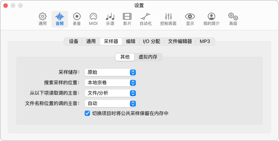The height and width of the screenshot is (141, 279).
Task: Switch to the 虚拟内存 segment
Action: [148, 57]
